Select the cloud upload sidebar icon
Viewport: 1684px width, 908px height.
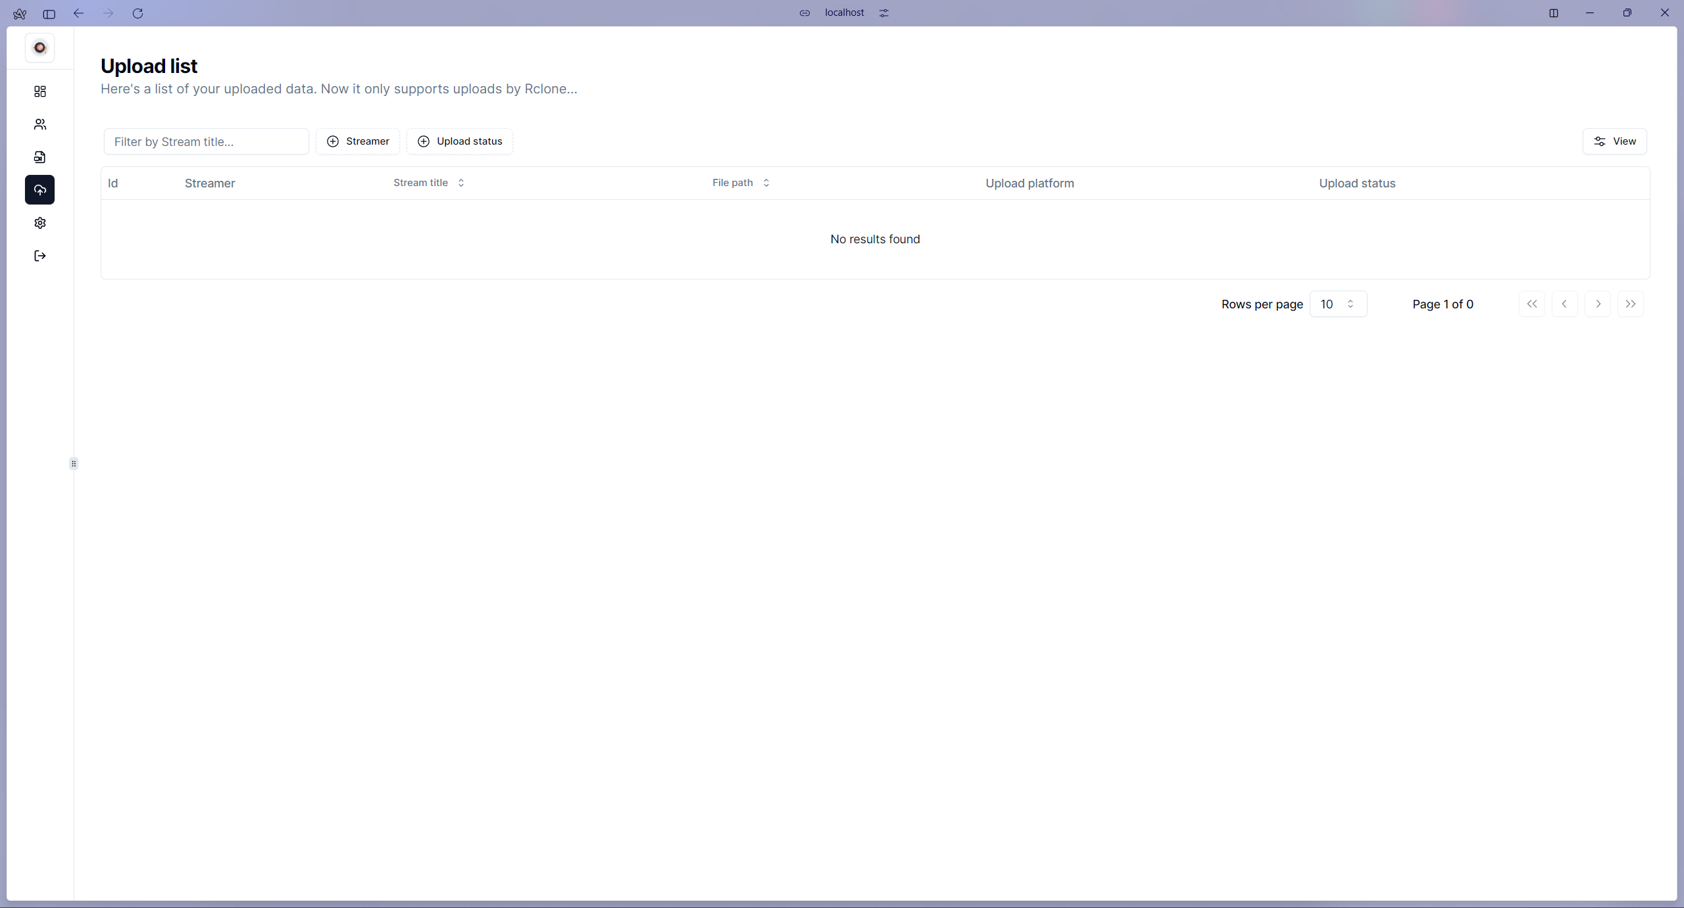40,190
